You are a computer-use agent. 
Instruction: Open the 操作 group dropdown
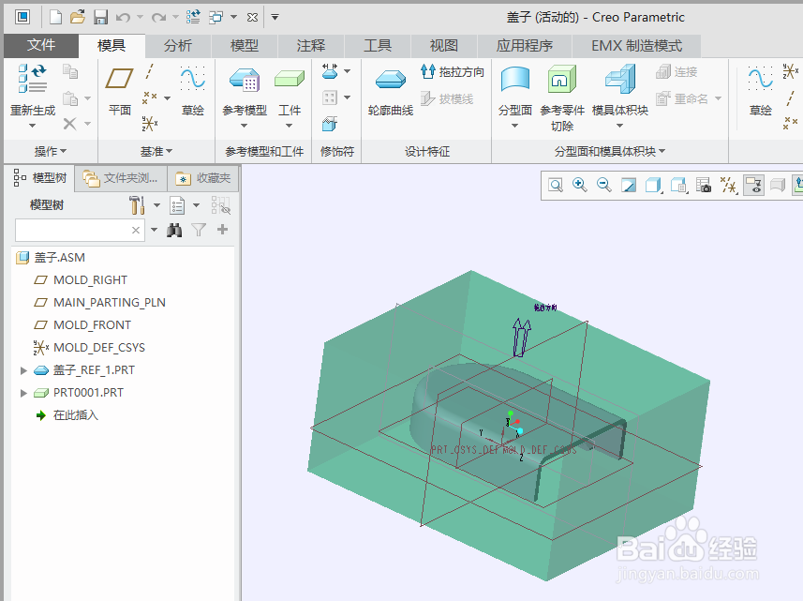pyautogui.click(x=51, y=151)
